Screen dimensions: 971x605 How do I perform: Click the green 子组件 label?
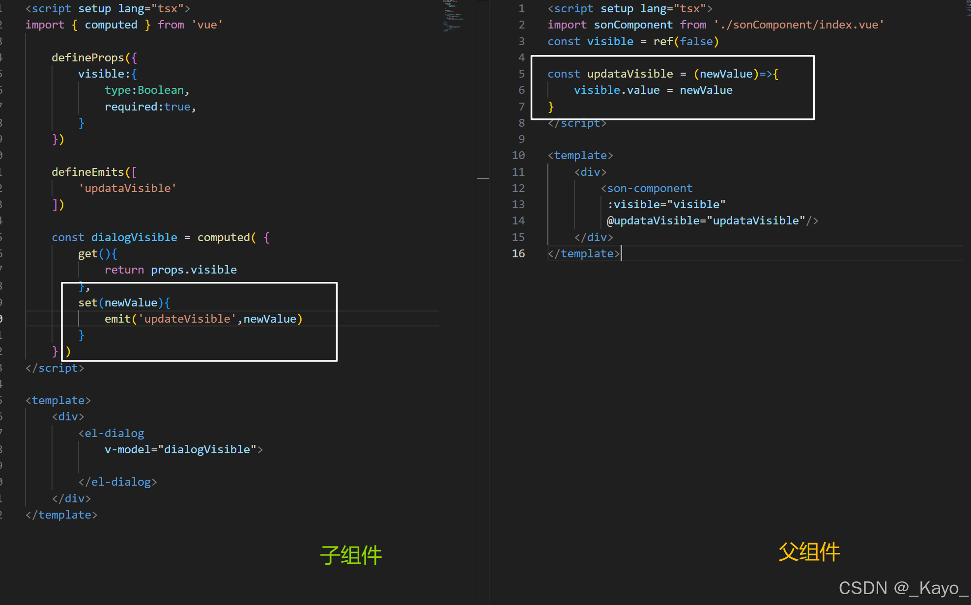coord(350,555)
